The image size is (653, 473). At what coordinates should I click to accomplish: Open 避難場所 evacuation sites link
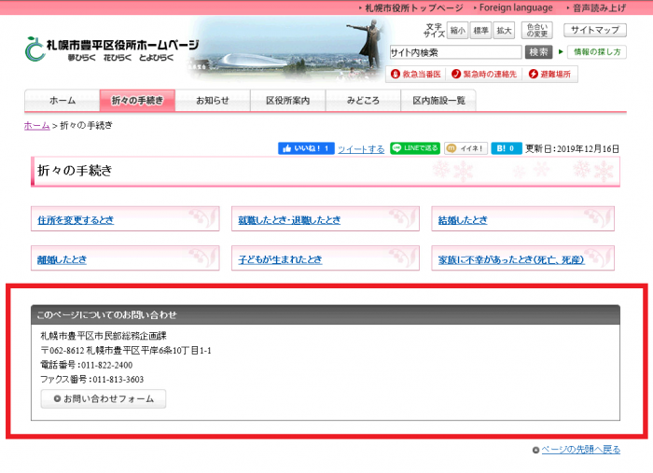point(551,74)
